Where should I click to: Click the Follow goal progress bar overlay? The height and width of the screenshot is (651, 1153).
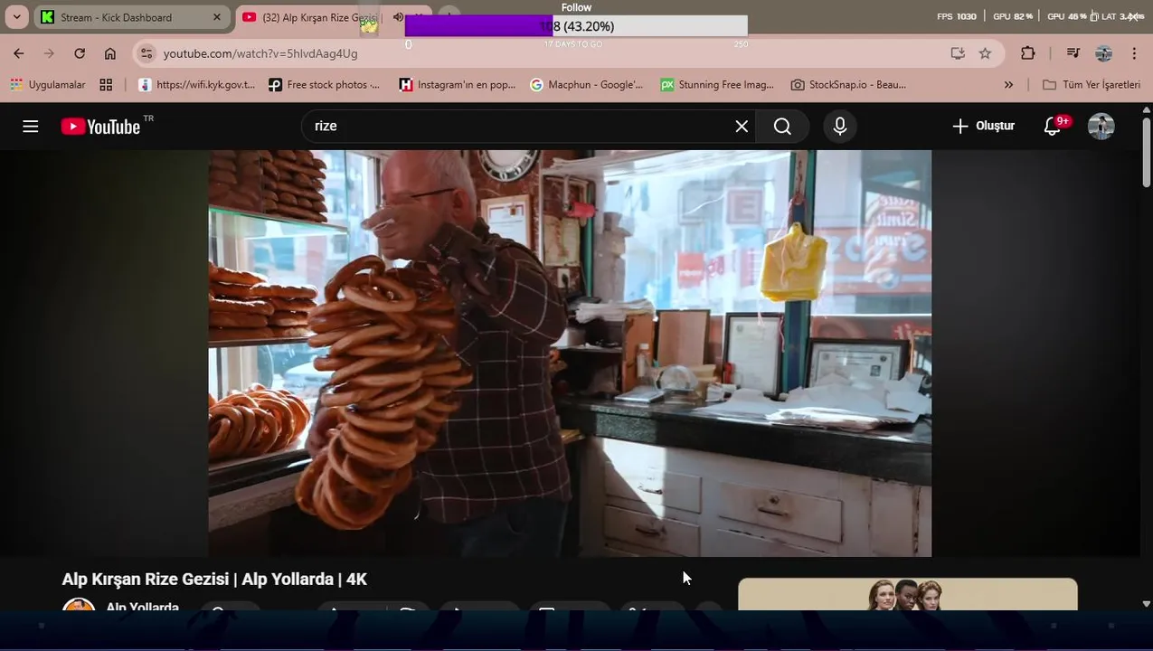(x=576, y=27)
